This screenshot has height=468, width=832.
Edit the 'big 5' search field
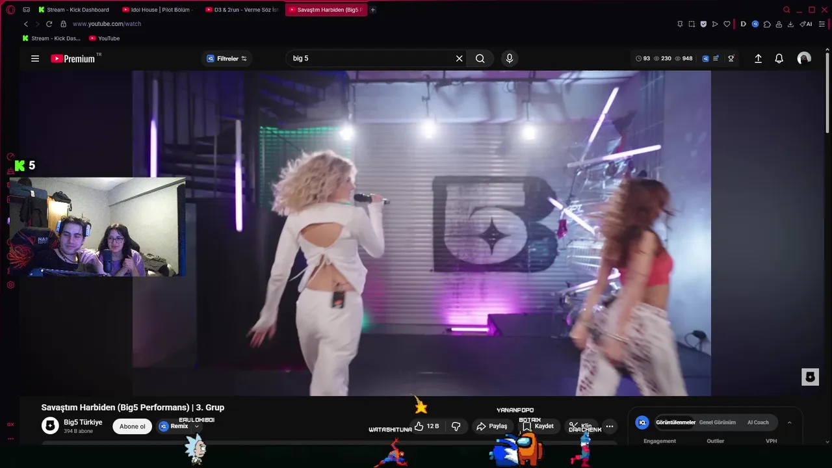pos(370,58)
